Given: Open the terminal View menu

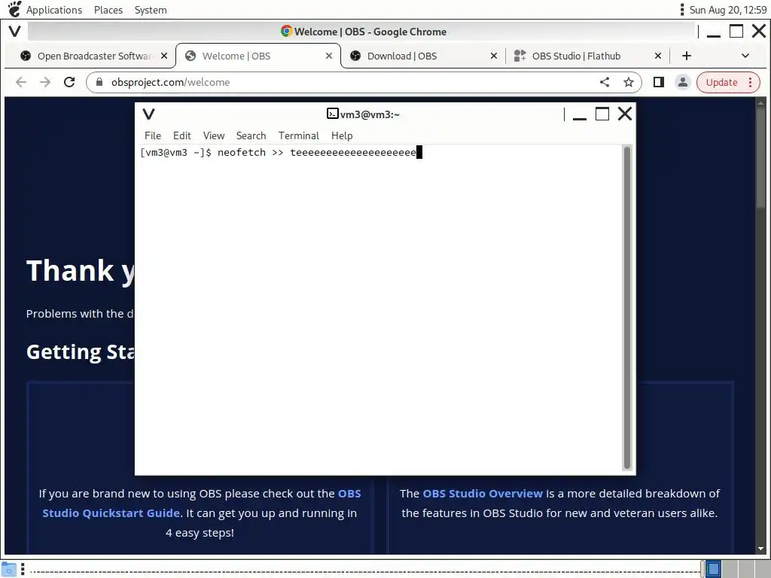Looking at the screenshot, I should click(214, 135).
